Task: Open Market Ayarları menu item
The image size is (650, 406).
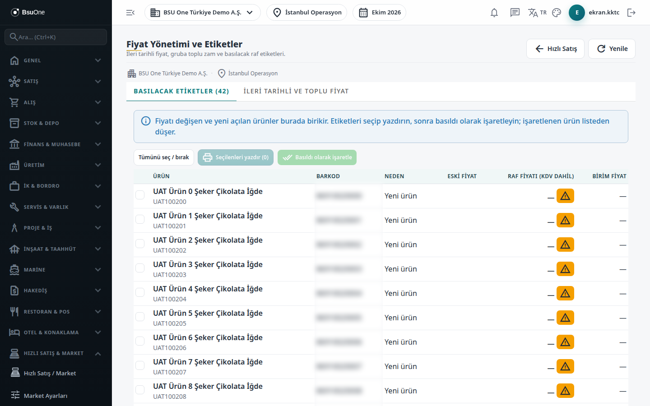Action: pos(56,396)
